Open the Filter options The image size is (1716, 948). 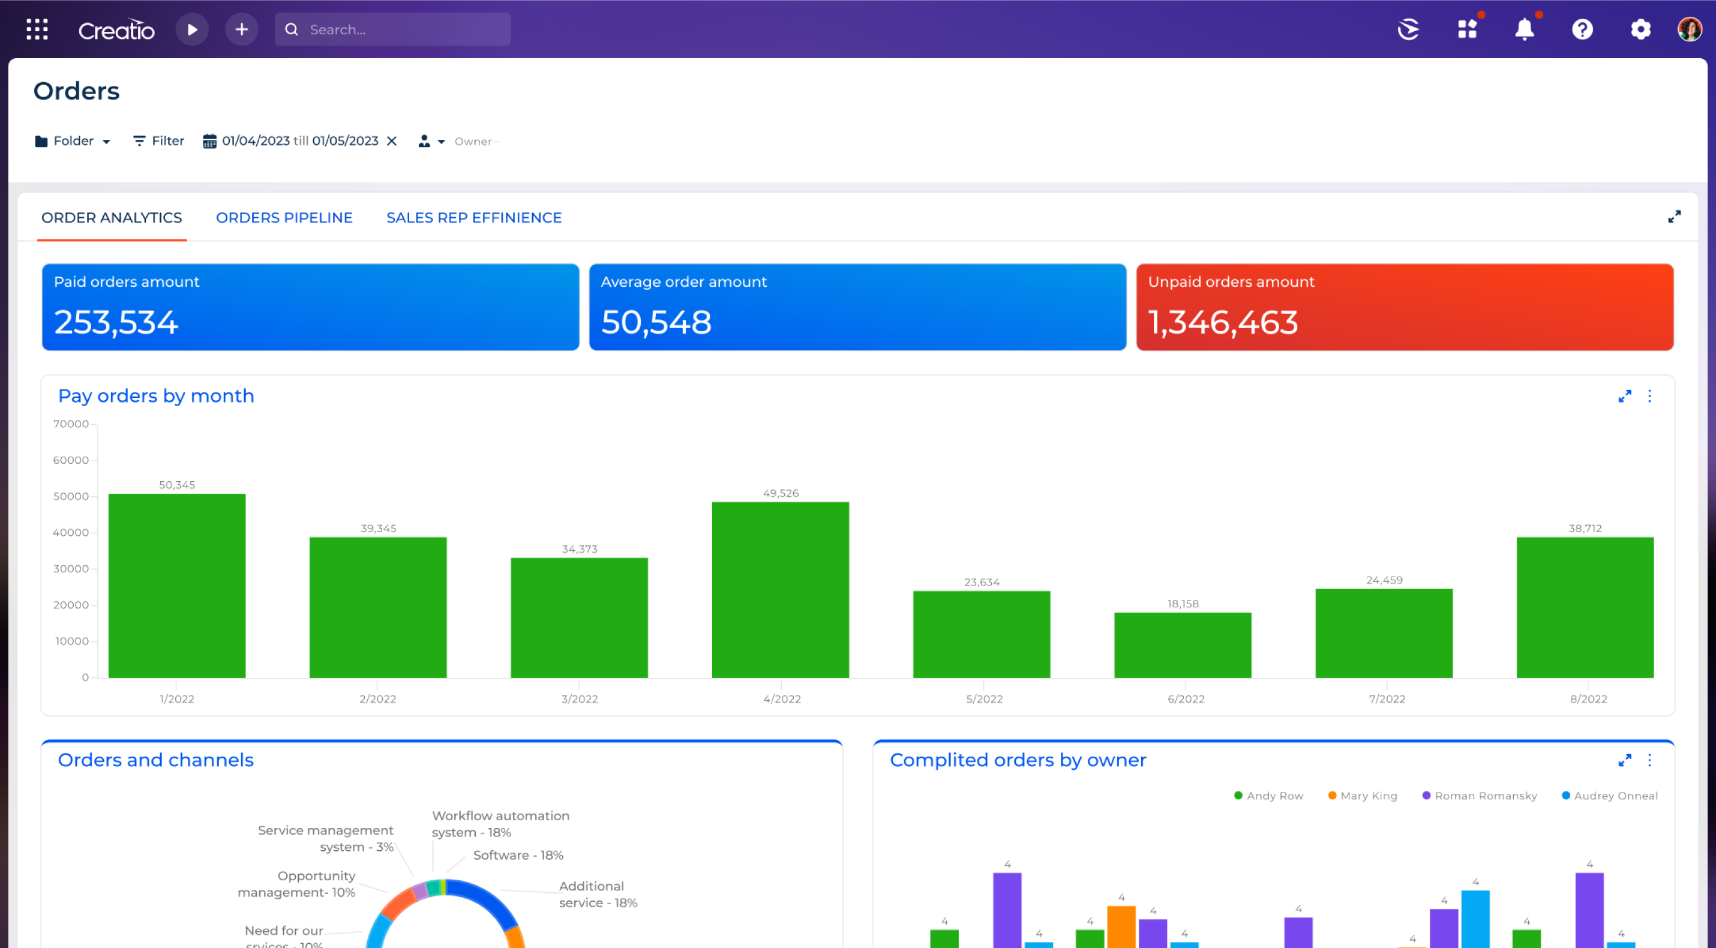157,140
